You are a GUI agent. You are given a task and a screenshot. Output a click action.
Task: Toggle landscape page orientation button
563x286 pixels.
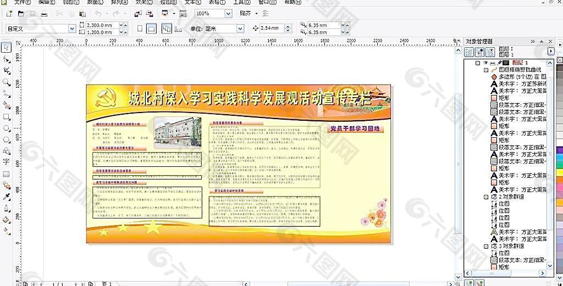tap(150, 29)
